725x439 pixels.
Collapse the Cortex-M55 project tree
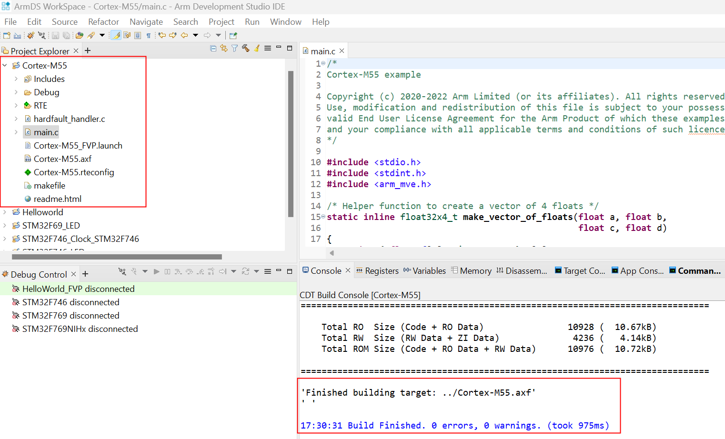pyautogui.click(x=5, y=66)
